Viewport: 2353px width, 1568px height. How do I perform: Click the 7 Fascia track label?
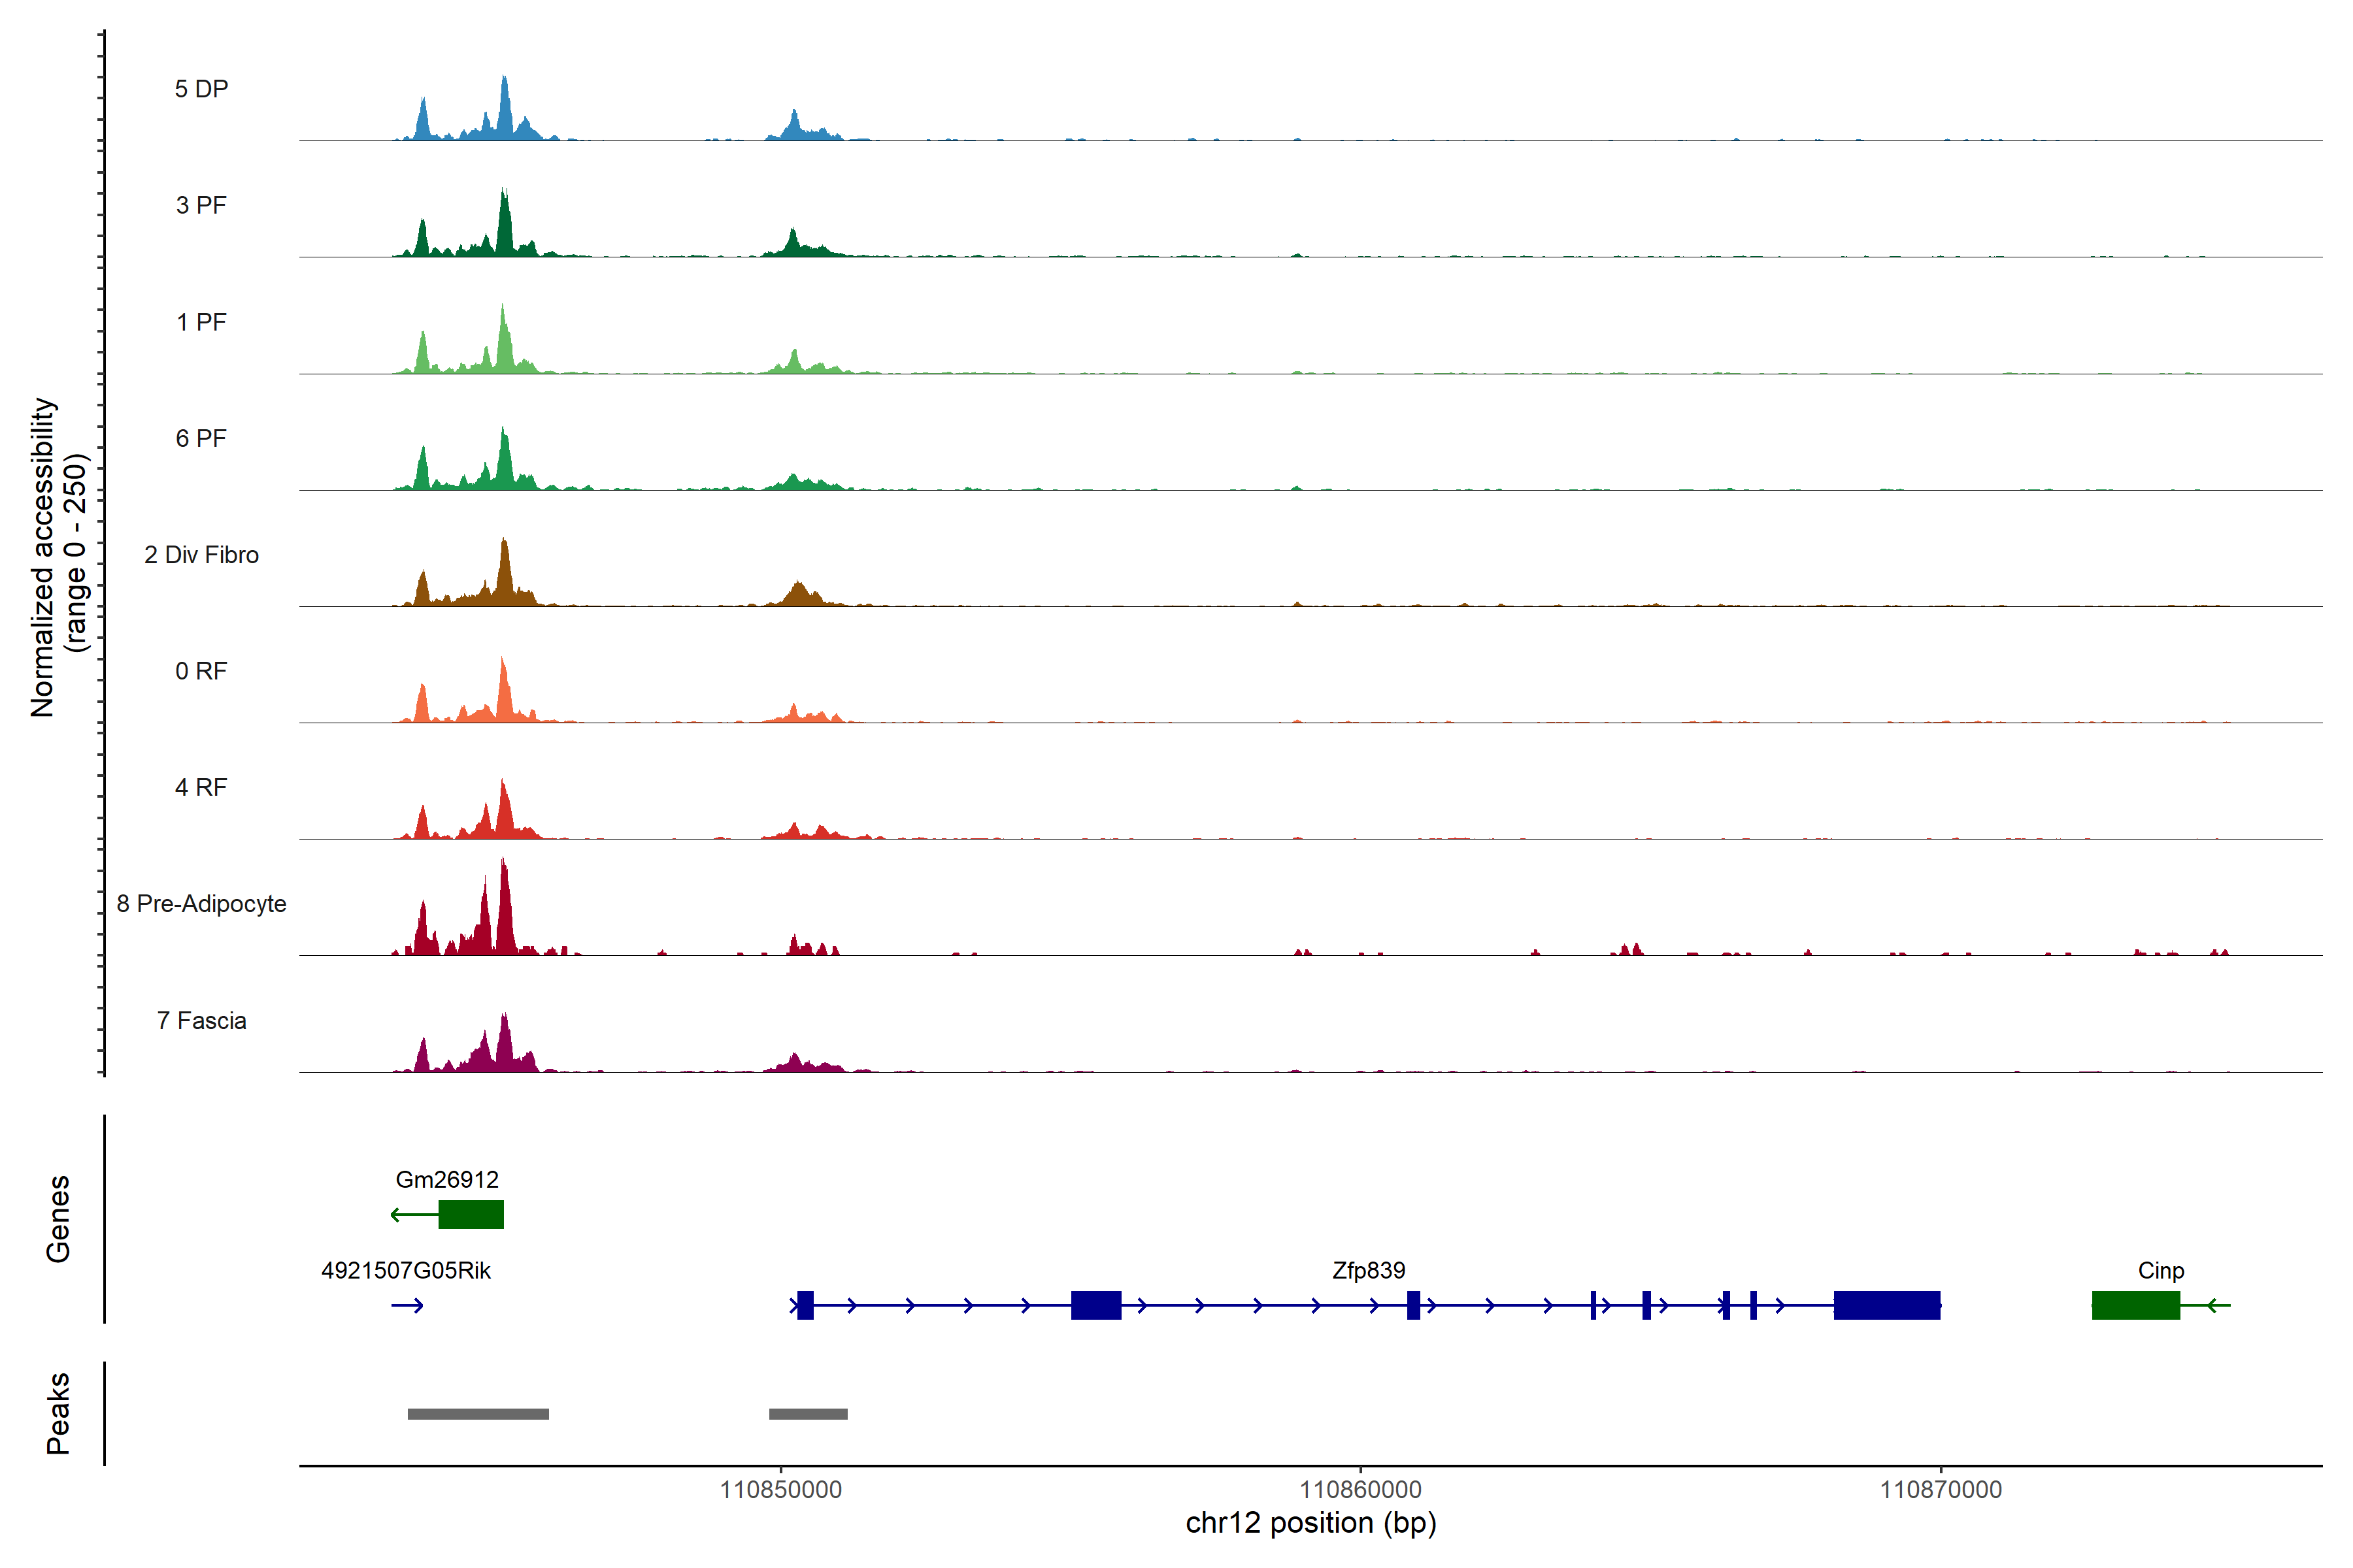[x=201, y=1021]
